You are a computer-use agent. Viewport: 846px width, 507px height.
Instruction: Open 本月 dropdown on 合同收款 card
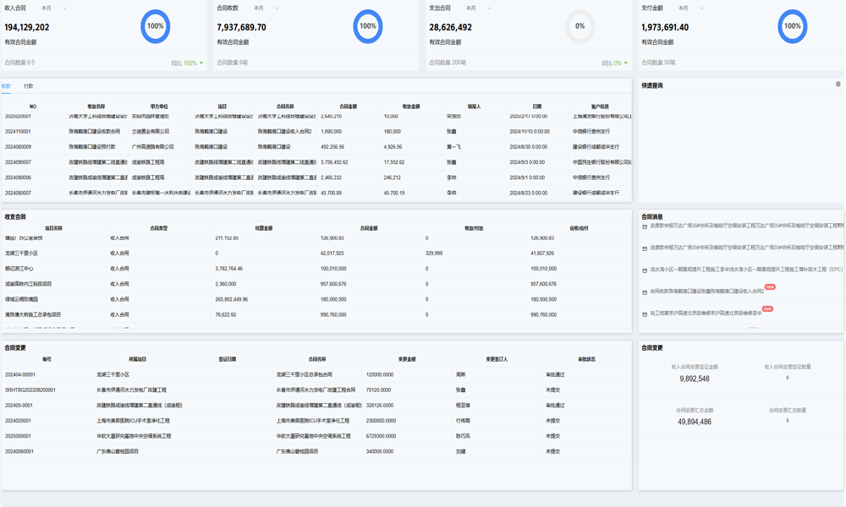coord(266,8)
